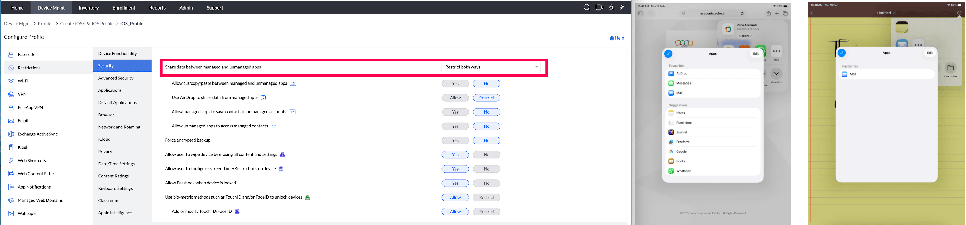The height and width of the screenshot is (225, 966).
Task: Click the video camera icon in header
Action: coord(599,7)
